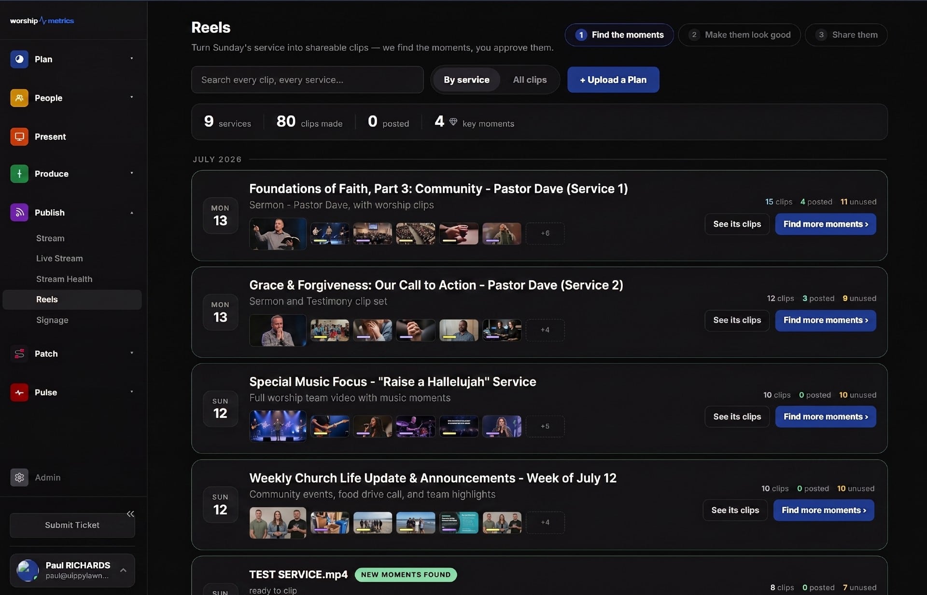Click the green Produce icon
This screenshot has height=595, width=927.
tap(19, 174)
